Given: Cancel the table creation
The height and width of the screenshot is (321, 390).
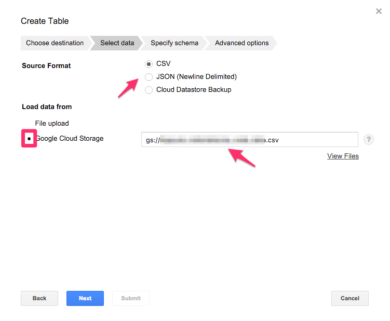Looking at the screenshot, I should 349,298.
